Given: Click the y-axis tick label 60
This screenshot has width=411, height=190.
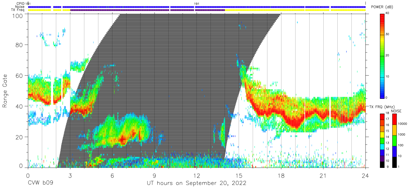Looking at the screenshot, I should point(19,75).
